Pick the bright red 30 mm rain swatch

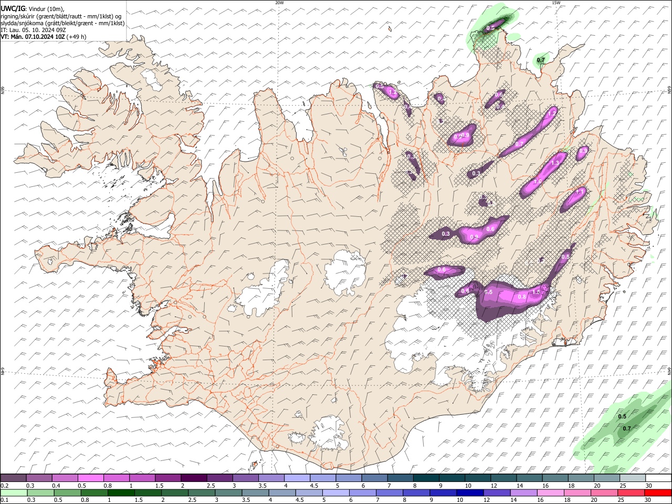pos(658,492)
